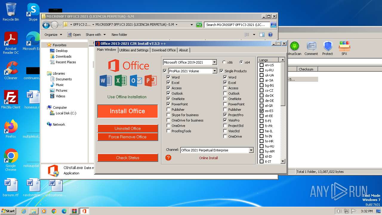Uncheck Access in the ProPlus list
This screenshot has width=382, height=215.
[169, 88]
